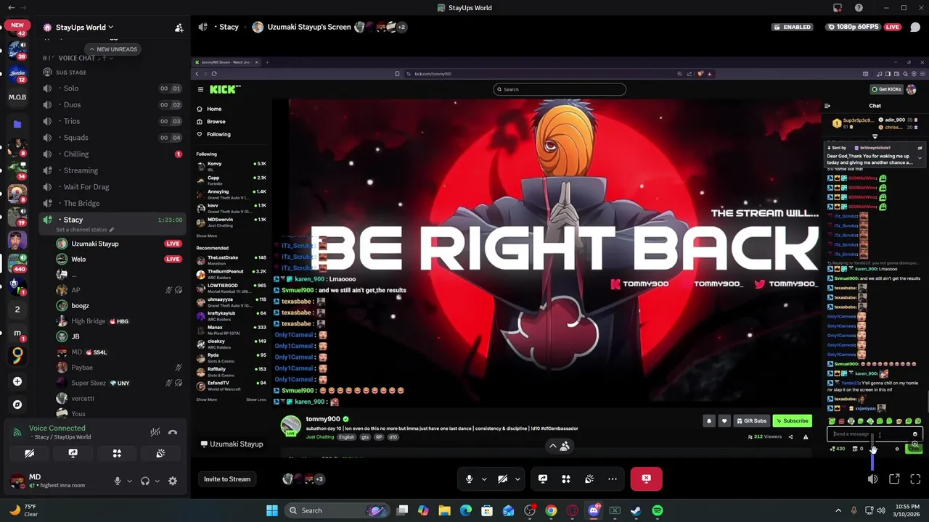
Task: Select user Paybae in voice list
Action: (x=82, y=368)
